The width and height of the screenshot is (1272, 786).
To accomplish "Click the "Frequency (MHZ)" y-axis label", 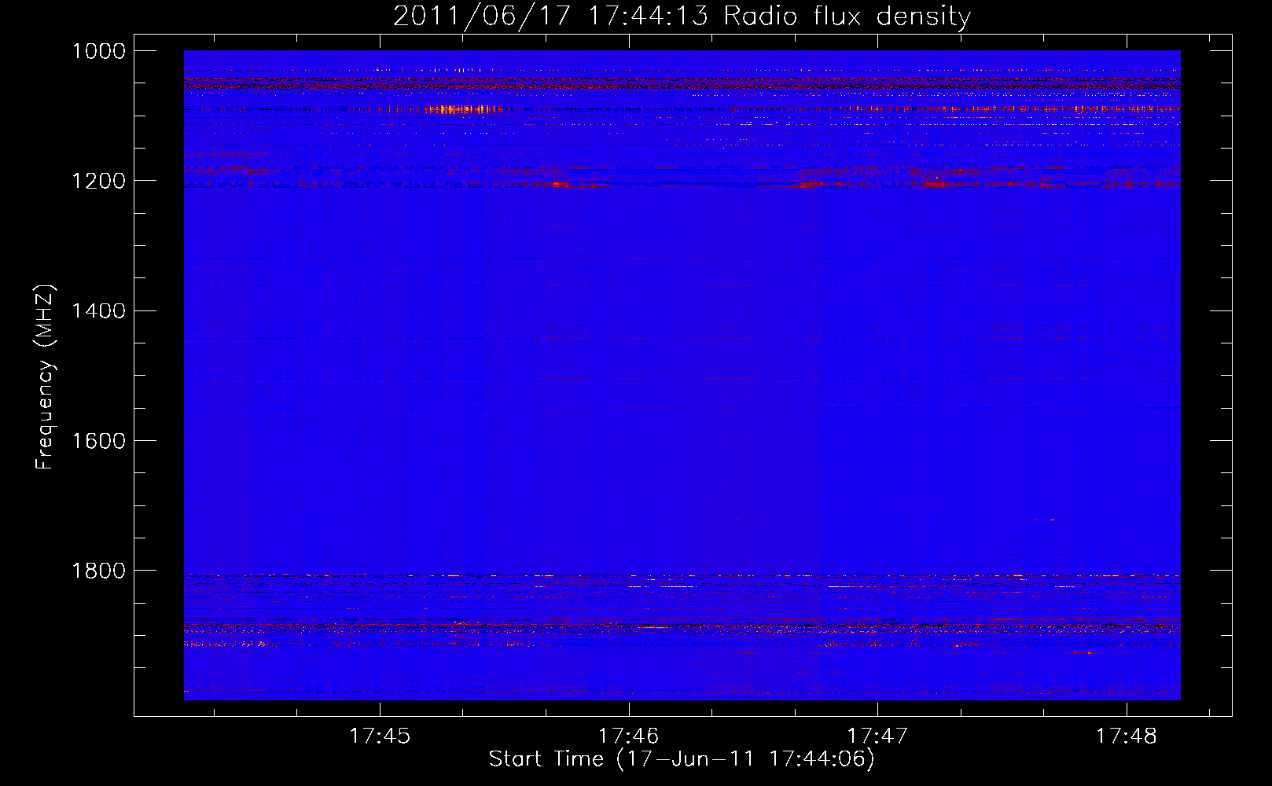I will pyautogui.click(x=45, y=377).
